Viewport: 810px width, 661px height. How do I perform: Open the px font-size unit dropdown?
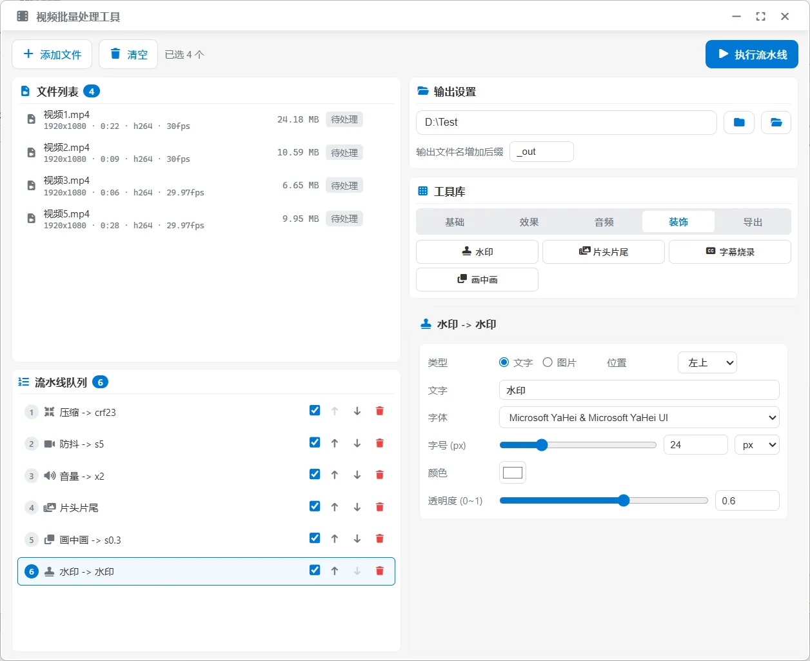tap(757, 445)
